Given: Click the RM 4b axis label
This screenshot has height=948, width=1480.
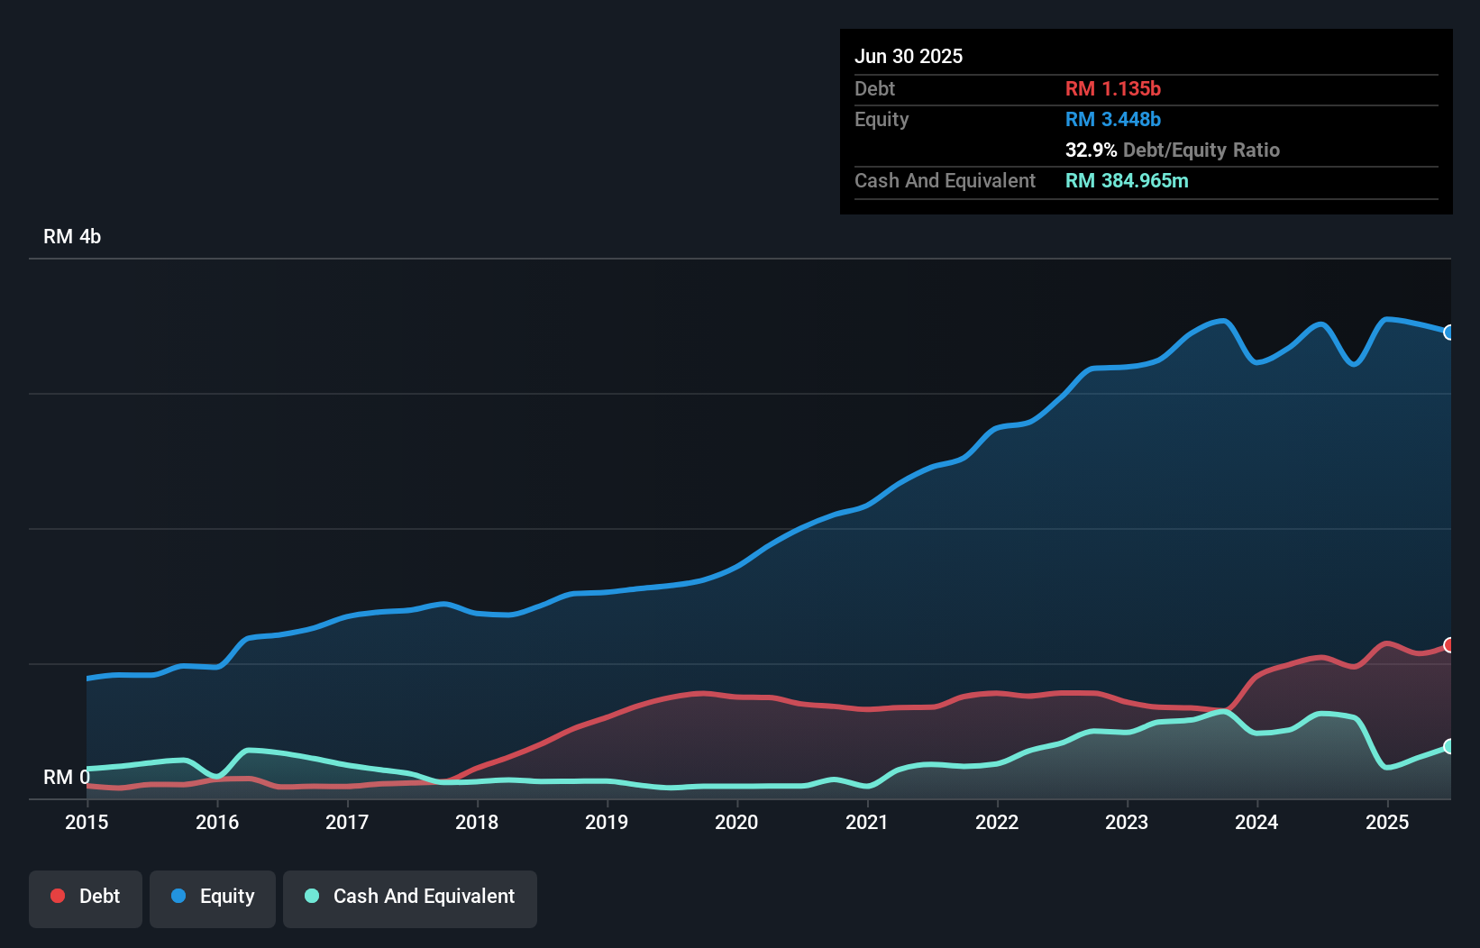Looking at the screenshot, I should point(72,236).
